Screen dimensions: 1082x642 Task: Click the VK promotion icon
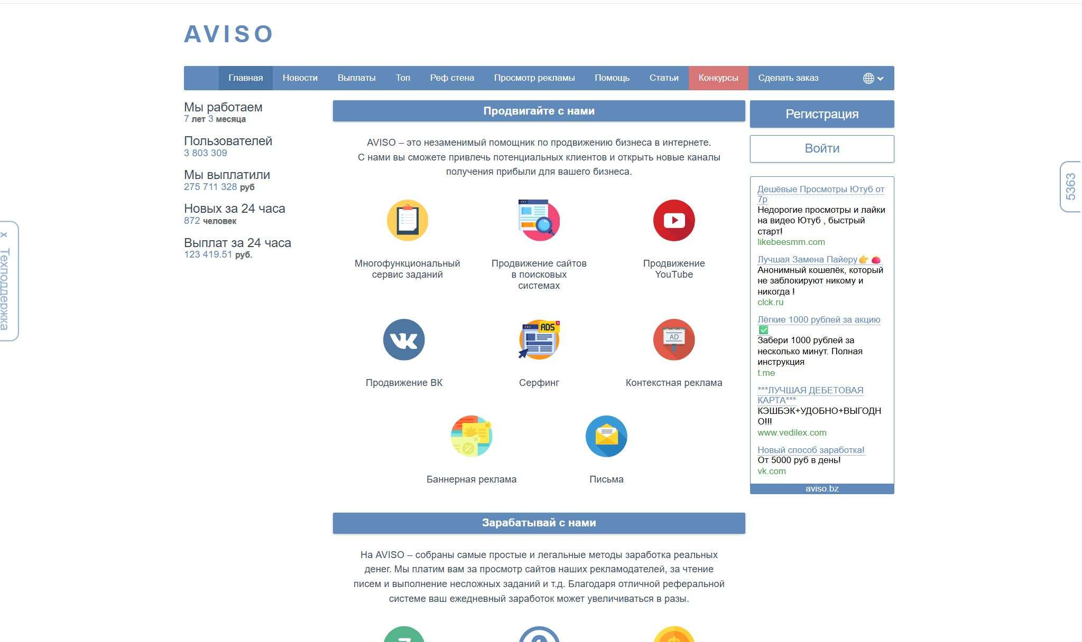(404, 339)
